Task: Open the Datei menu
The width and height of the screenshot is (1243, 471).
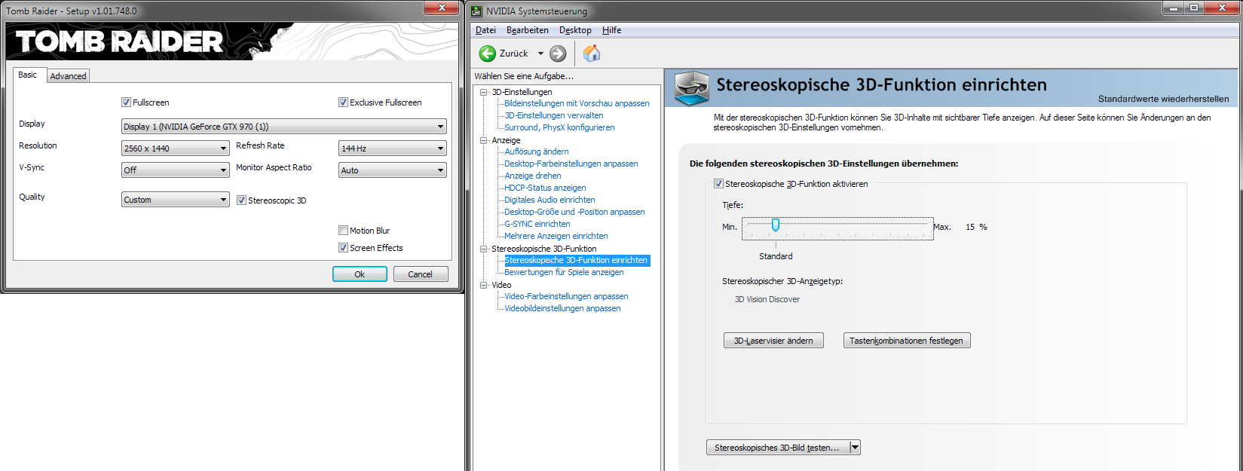Action: [x=485, y=30]
